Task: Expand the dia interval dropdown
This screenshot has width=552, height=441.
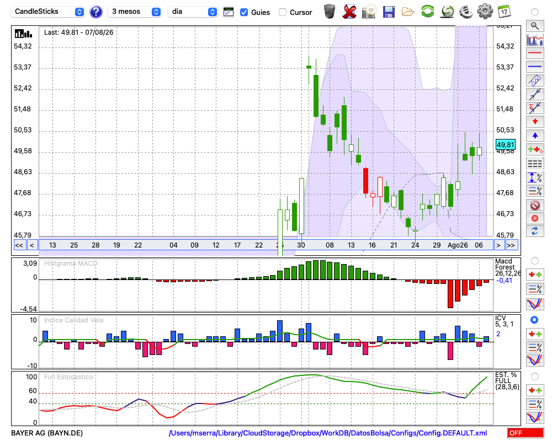Action: [193, 12]
